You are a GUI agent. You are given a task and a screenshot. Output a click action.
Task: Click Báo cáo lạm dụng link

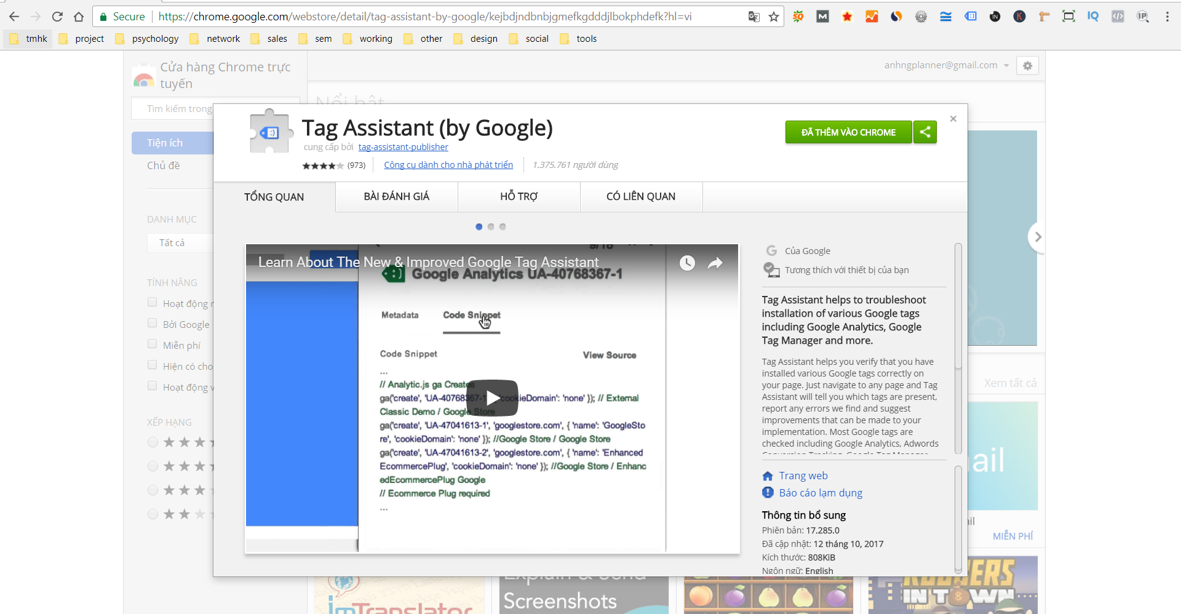[x=821, y=493]
